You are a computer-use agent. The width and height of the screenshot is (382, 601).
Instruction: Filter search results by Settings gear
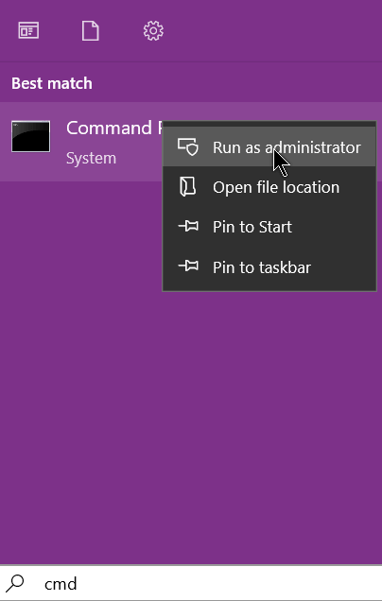click(153, 30)
